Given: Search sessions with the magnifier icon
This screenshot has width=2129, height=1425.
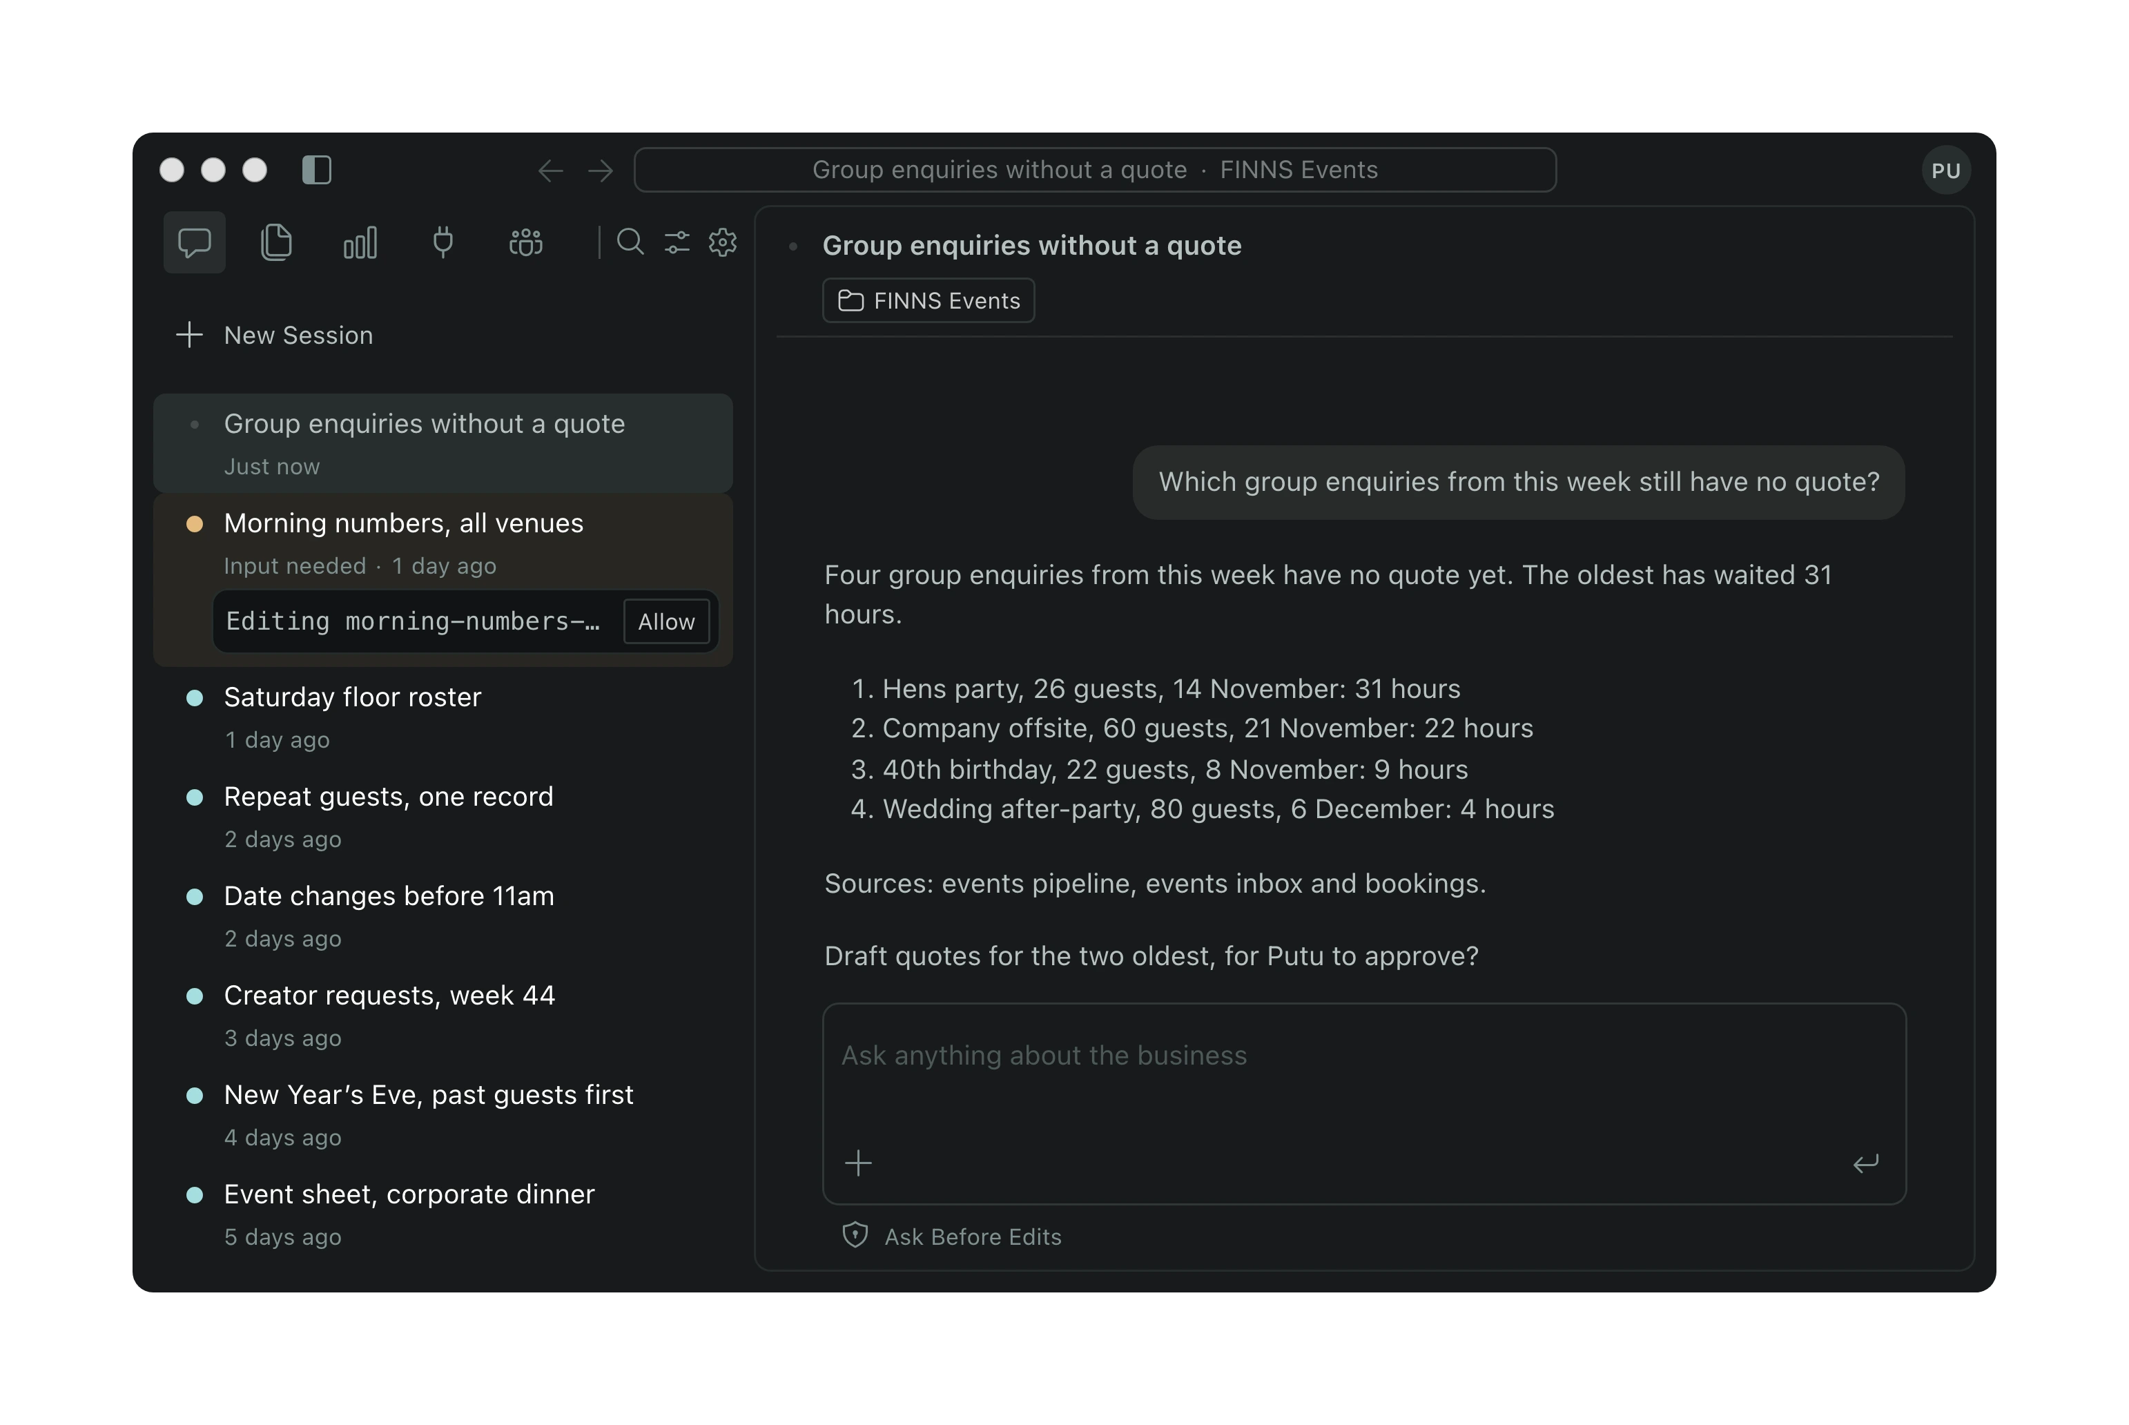Looking at the screenshot, I should tap(630, 242).
